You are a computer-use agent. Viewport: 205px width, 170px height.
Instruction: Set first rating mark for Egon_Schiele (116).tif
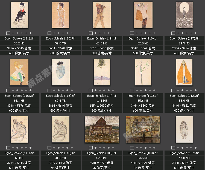click(x=13, y=90)
